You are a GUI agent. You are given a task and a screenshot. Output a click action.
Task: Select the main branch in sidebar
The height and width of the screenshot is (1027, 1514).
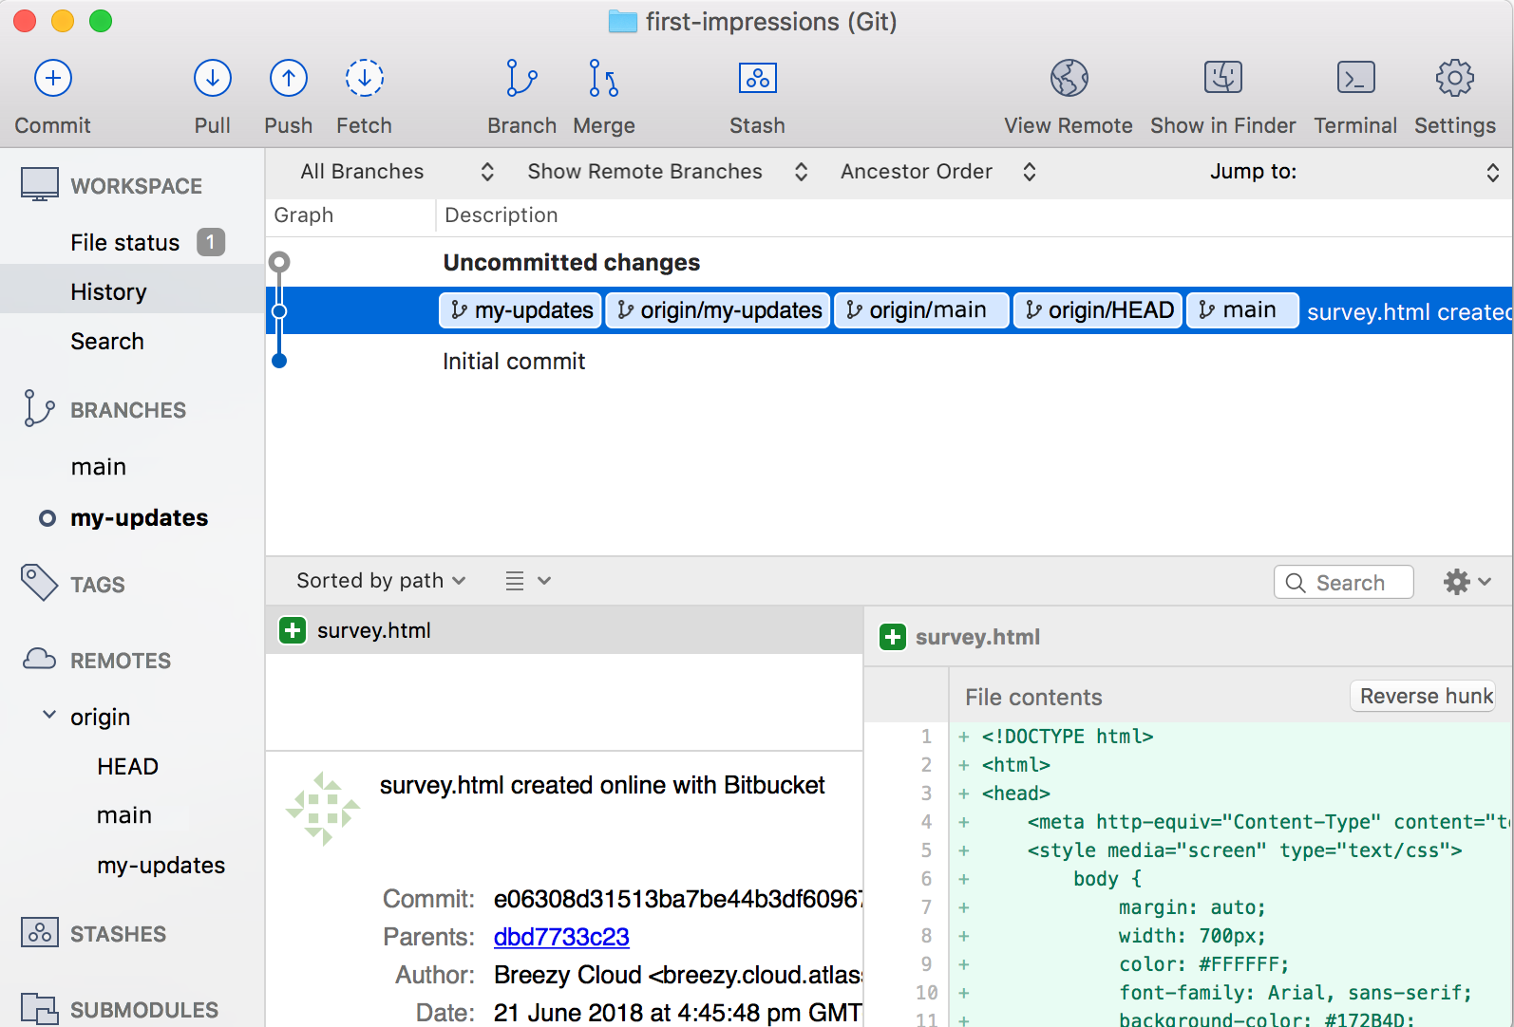point(99,467)
